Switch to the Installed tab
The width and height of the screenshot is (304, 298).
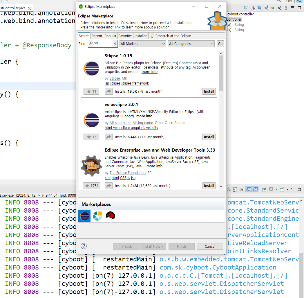tap(141, 36)
